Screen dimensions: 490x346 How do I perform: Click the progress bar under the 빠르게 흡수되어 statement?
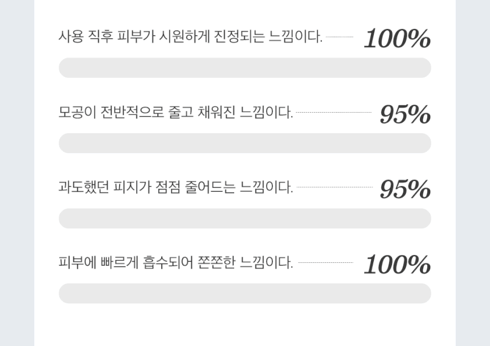(245, 294)
